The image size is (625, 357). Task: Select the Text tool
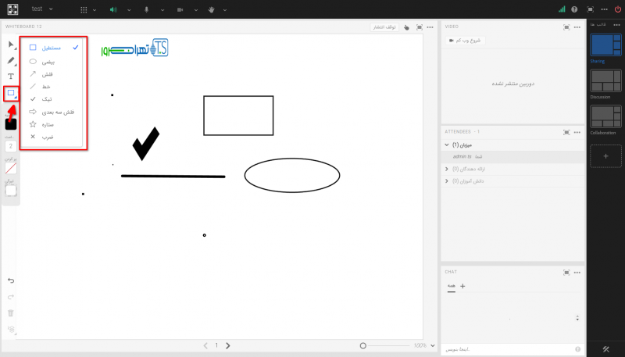click(x=11, y=77)
